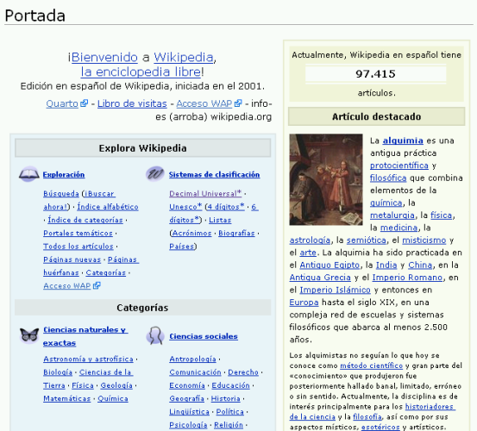Image resolution: width=477 pixels, height=431 pixels.
Task: Click external link icon beside Exploración's Acceso WAP
Action: (x=97, y=285)
